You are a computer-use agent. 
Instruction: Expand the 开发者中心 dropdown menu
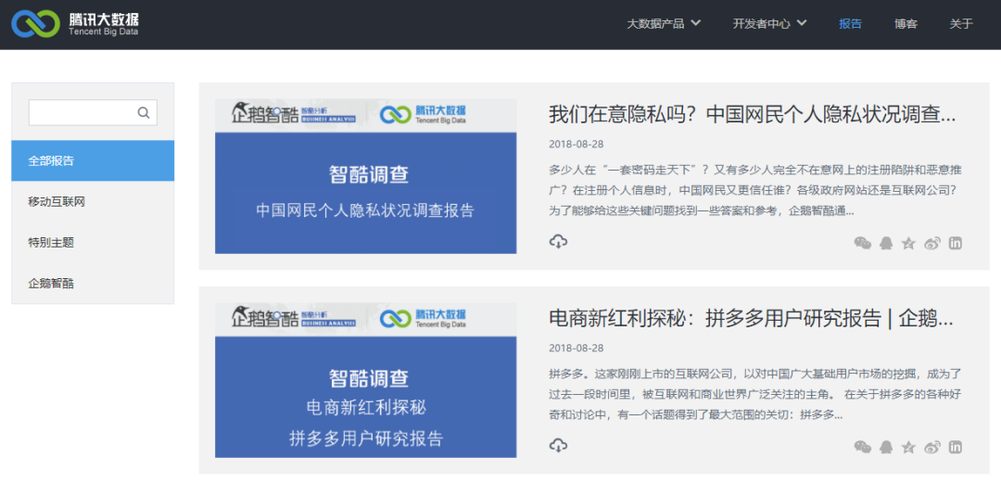(770, 23)
